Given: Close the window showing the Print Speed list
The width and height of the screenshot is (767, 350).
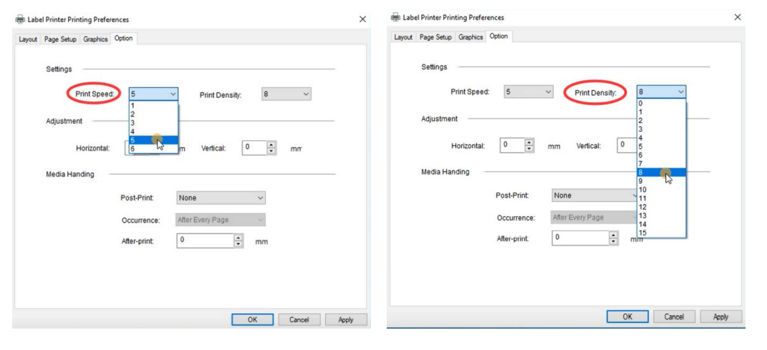Looking at the screenshot, I should pos(362,19).
